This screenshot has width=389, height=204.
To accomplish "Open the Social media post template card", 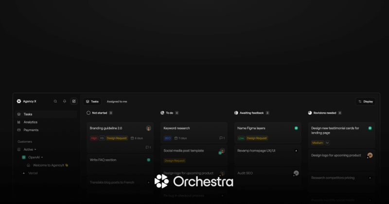I will [x=194, y=155].
